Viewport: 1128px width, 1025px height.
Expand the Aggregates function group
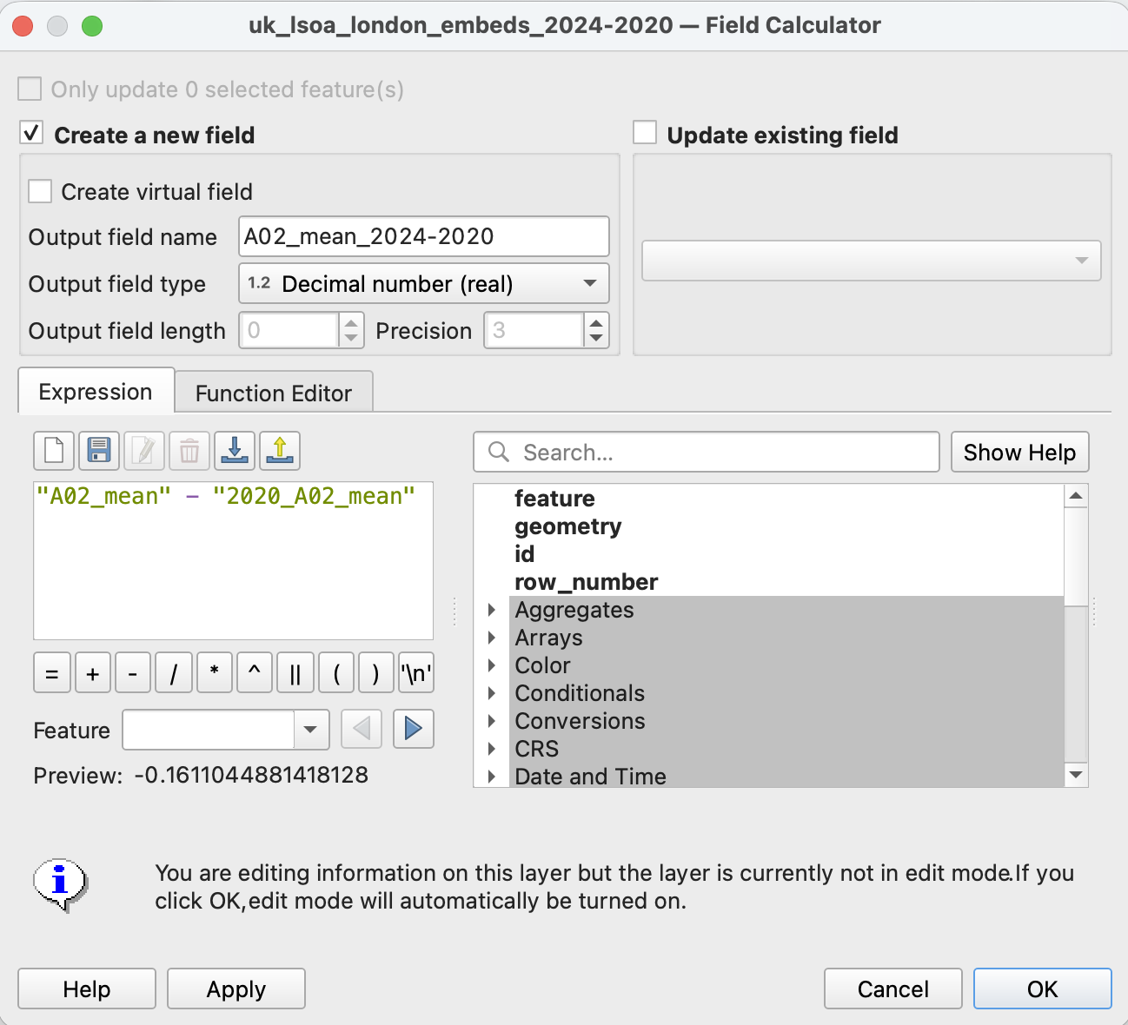click(492, 610)
